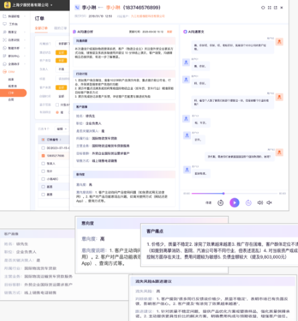
Task: Toggle the order number header checkbox
Action: tap(43, 139)
